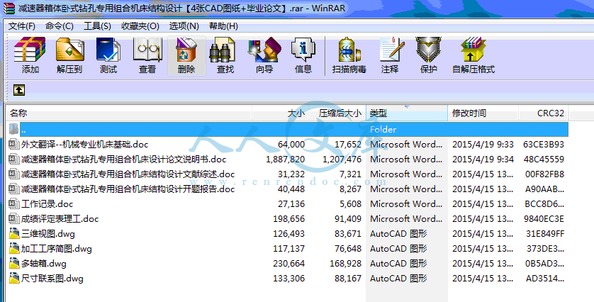Click CRC32 value 31E849FF
Screen dimensions: 594x302
click(x=545, y=234)
